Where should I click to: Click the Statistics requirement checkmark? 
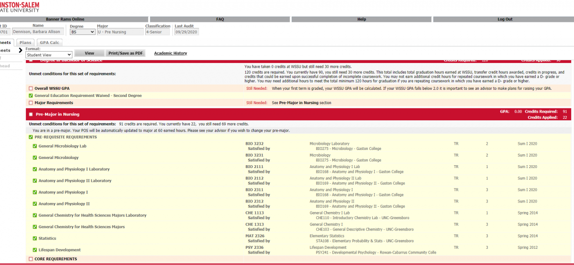35,238
